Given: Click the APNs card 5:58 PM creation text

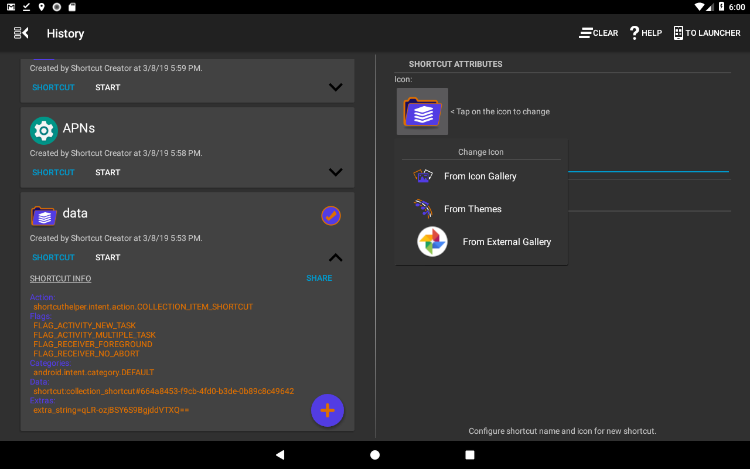Looking at the screenshot, I should pyautogui.click(x=116, y=153).
